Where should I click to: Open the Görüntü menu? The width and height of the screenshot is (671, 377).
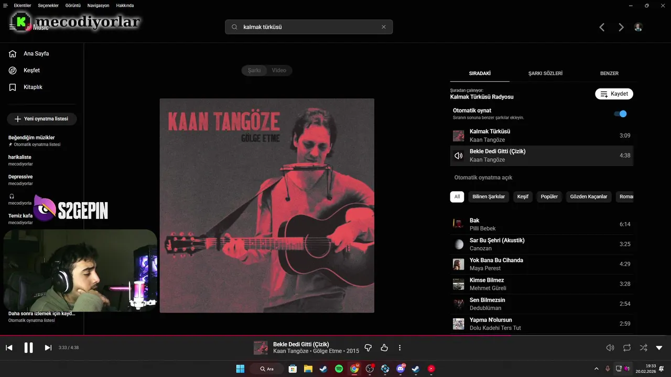(73, 5)
